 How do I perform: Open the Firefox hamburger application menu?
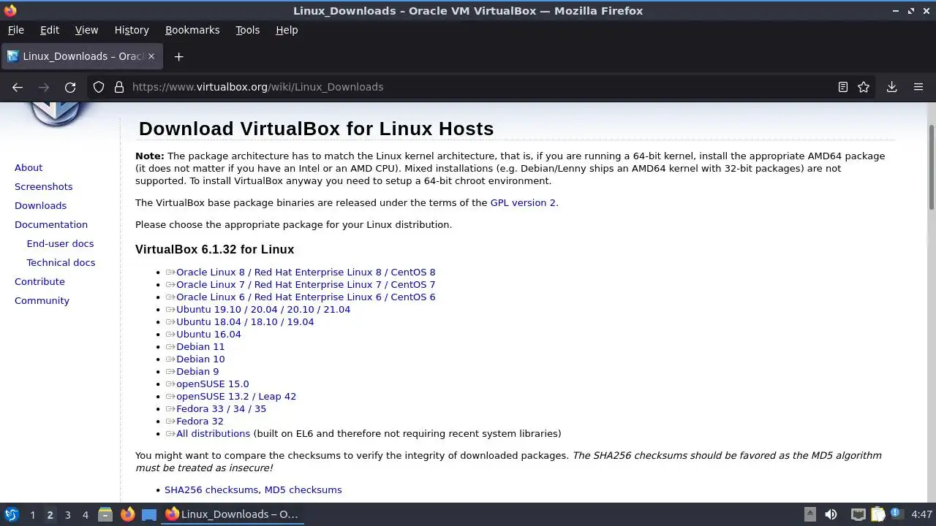918,87
